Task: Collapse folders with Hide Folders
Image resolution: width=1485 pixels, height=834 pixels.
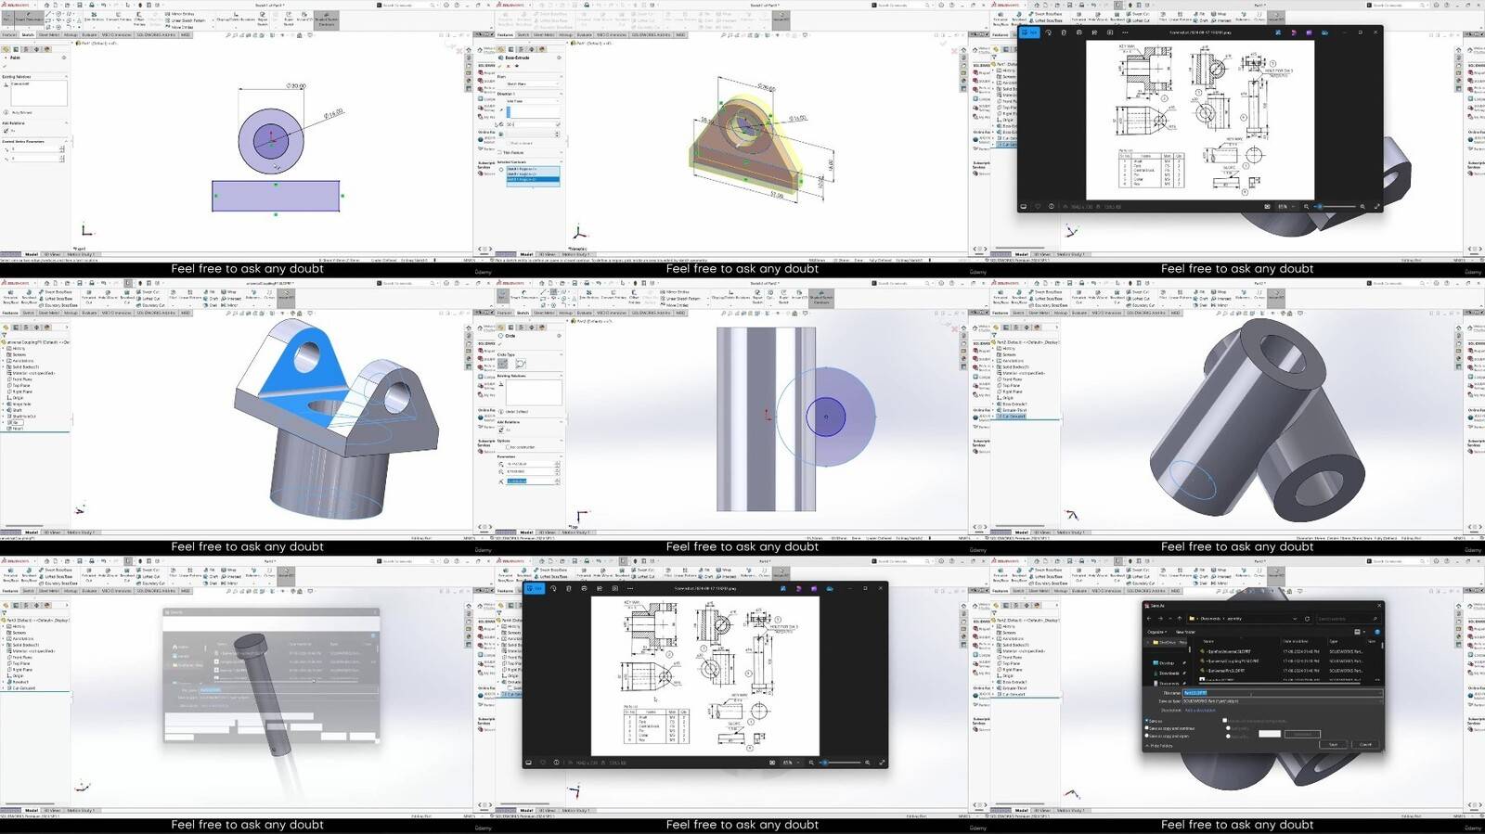Action: pos(1159,746)
